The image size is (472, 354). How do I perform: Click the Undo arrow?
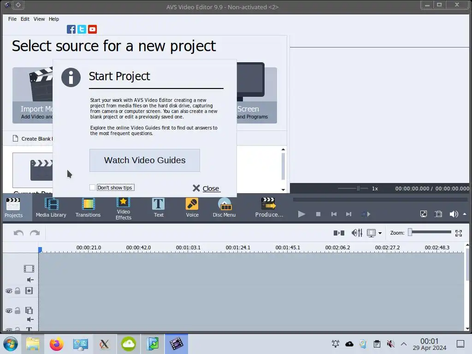(18, 233)
